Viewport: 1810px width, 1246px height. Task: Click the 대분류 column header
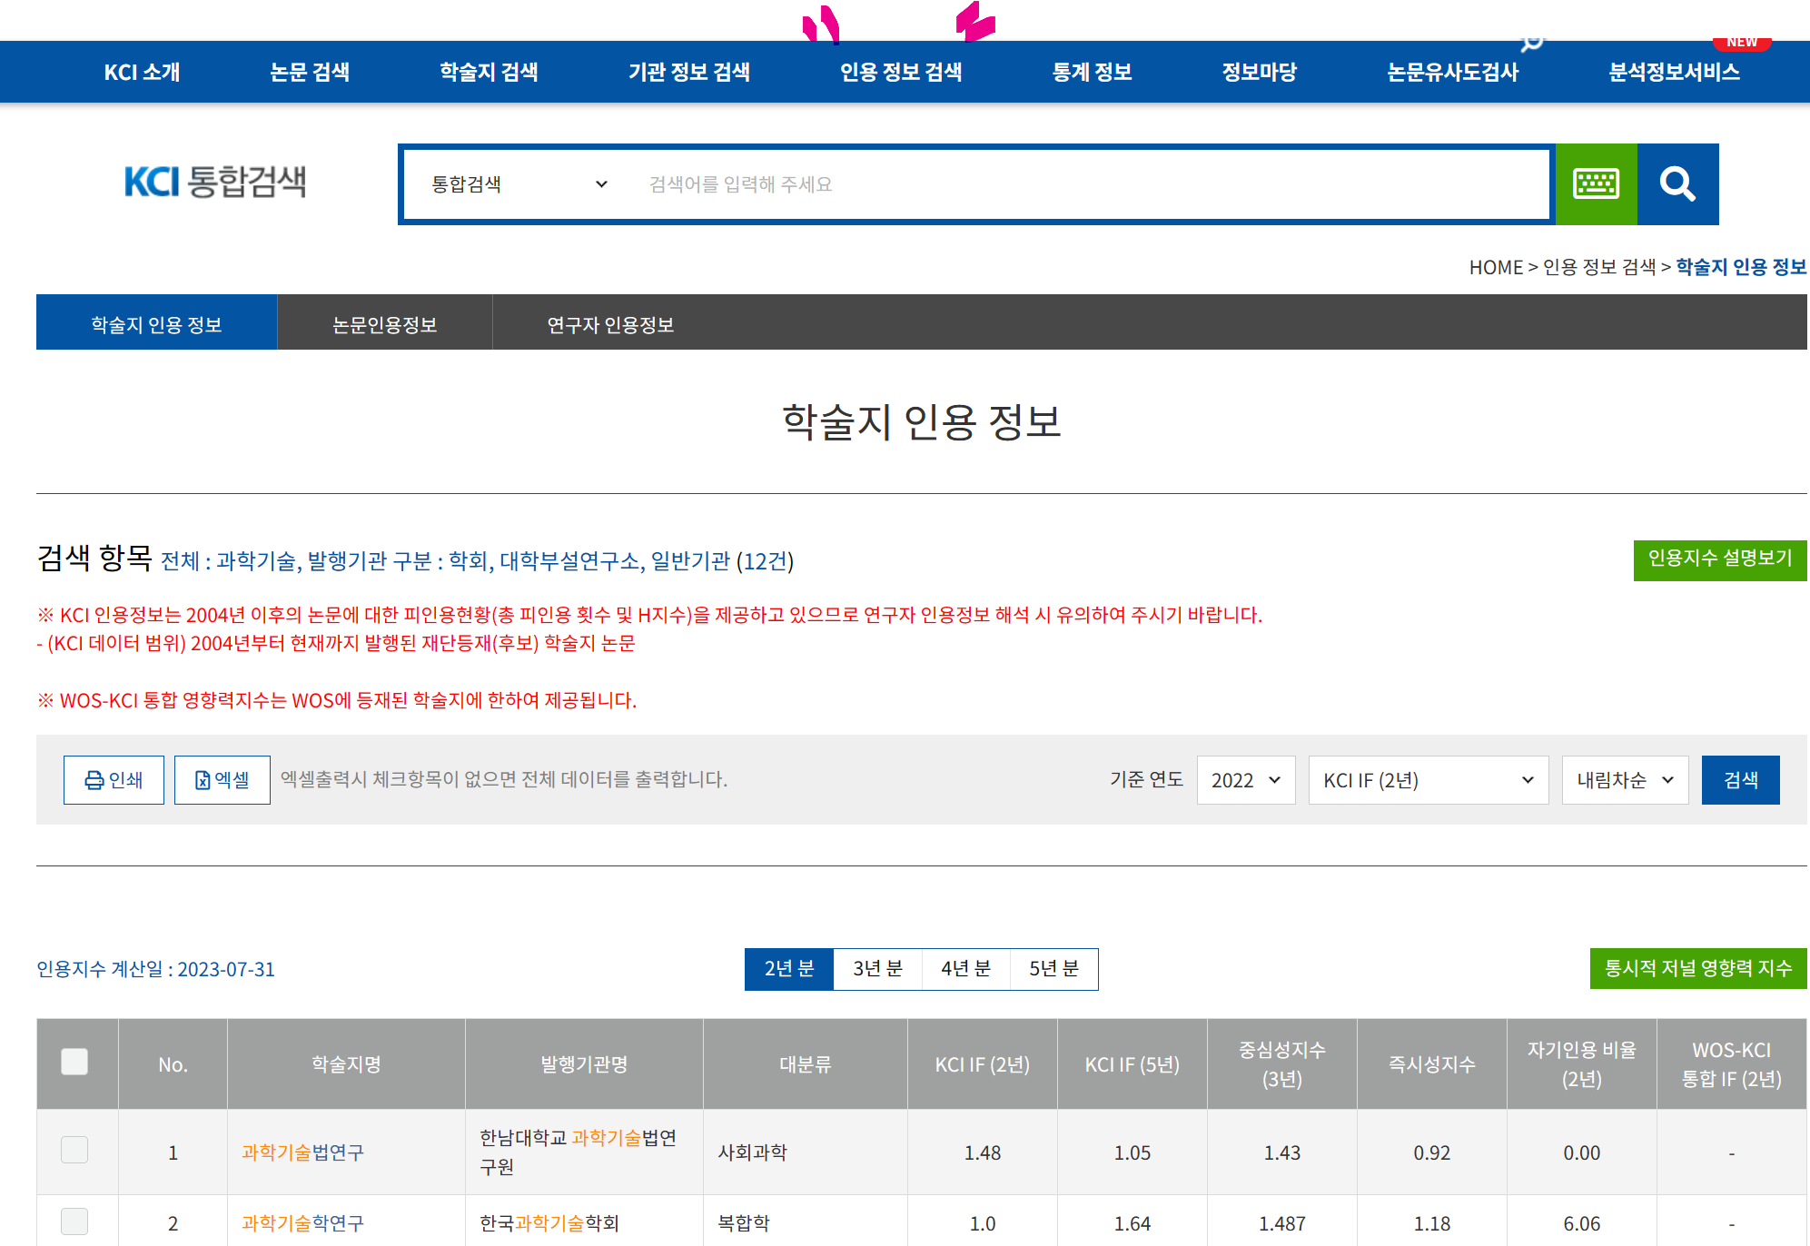tap(806, 1064)
